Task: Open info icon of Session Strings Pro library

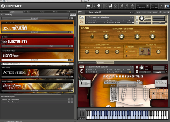Action: 70,91
